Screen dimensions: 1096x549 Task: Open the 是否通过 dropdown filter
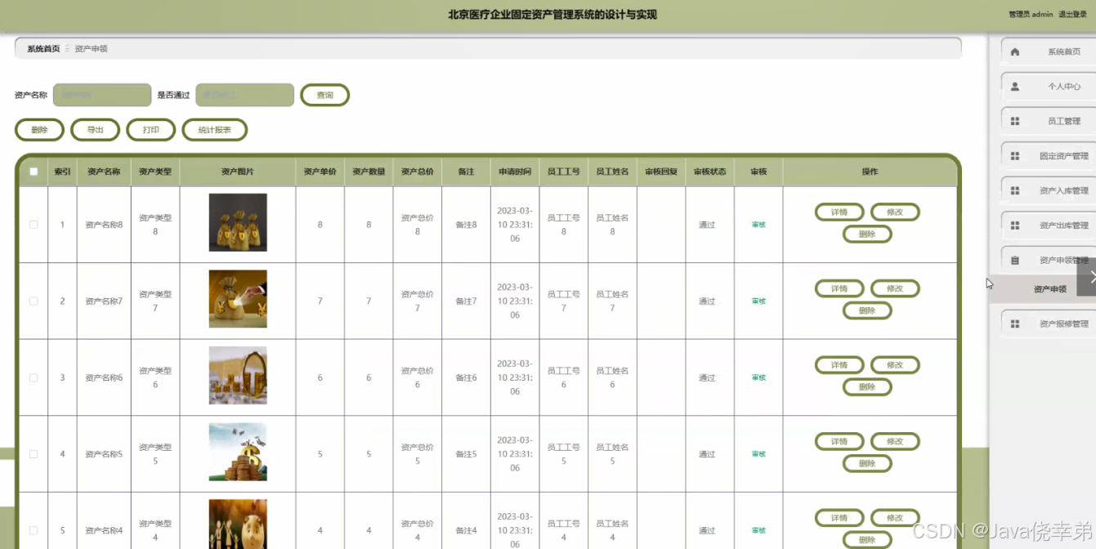click(244, 95)
